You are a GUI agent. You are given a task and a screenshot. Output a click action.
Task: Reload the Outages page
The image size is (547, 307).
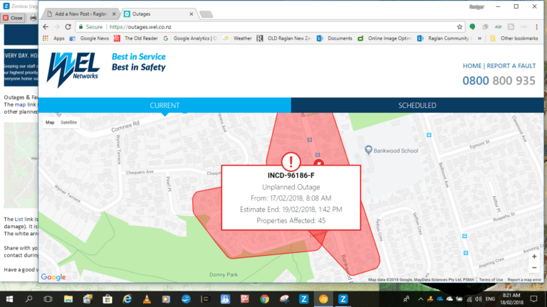(68, 27)
